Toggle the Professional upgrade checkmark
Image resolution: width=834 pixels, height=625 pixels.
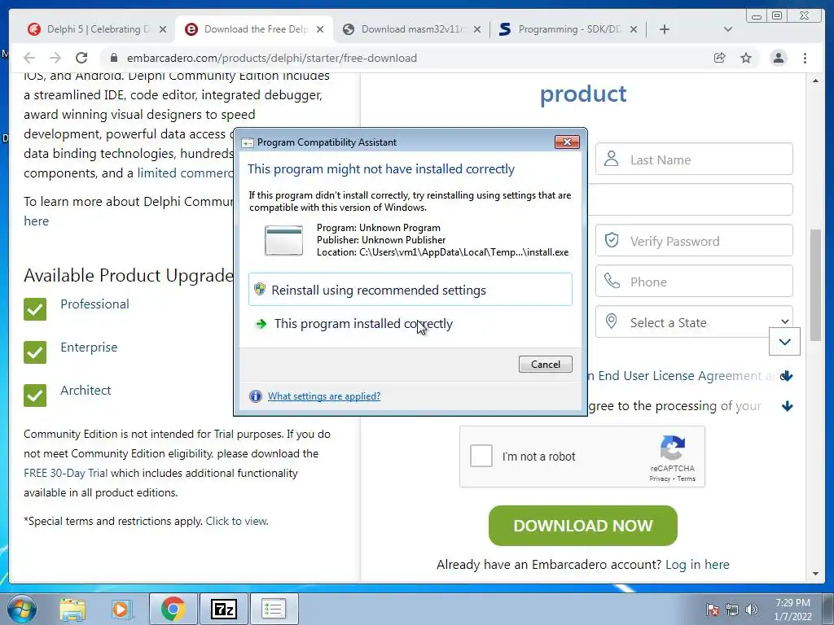[35, 308]
